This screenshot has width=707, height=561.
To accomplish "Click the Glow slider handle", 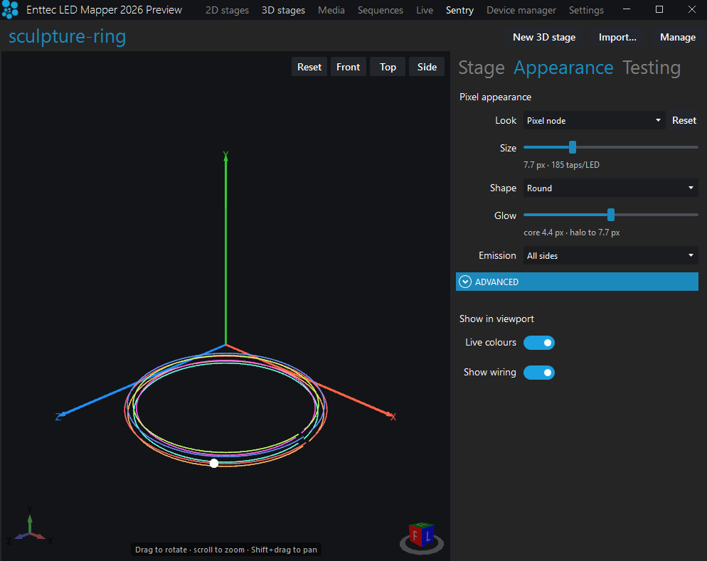I will (610, 215).
